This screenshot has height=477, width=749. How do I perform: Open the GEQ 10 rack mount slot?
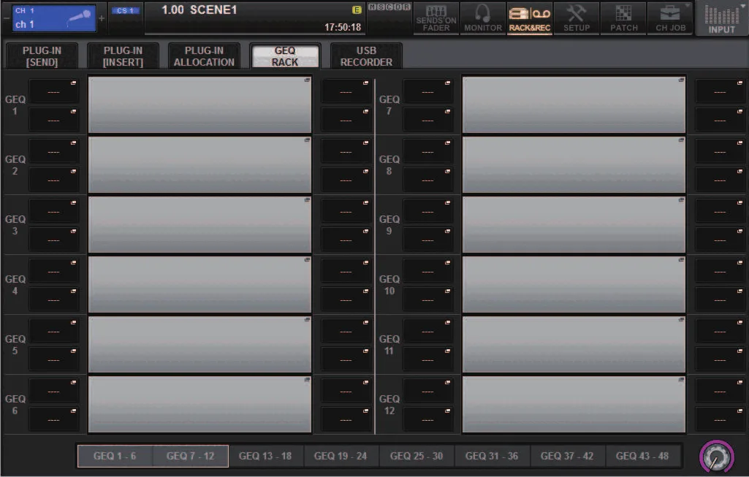(x=574, y=285)
